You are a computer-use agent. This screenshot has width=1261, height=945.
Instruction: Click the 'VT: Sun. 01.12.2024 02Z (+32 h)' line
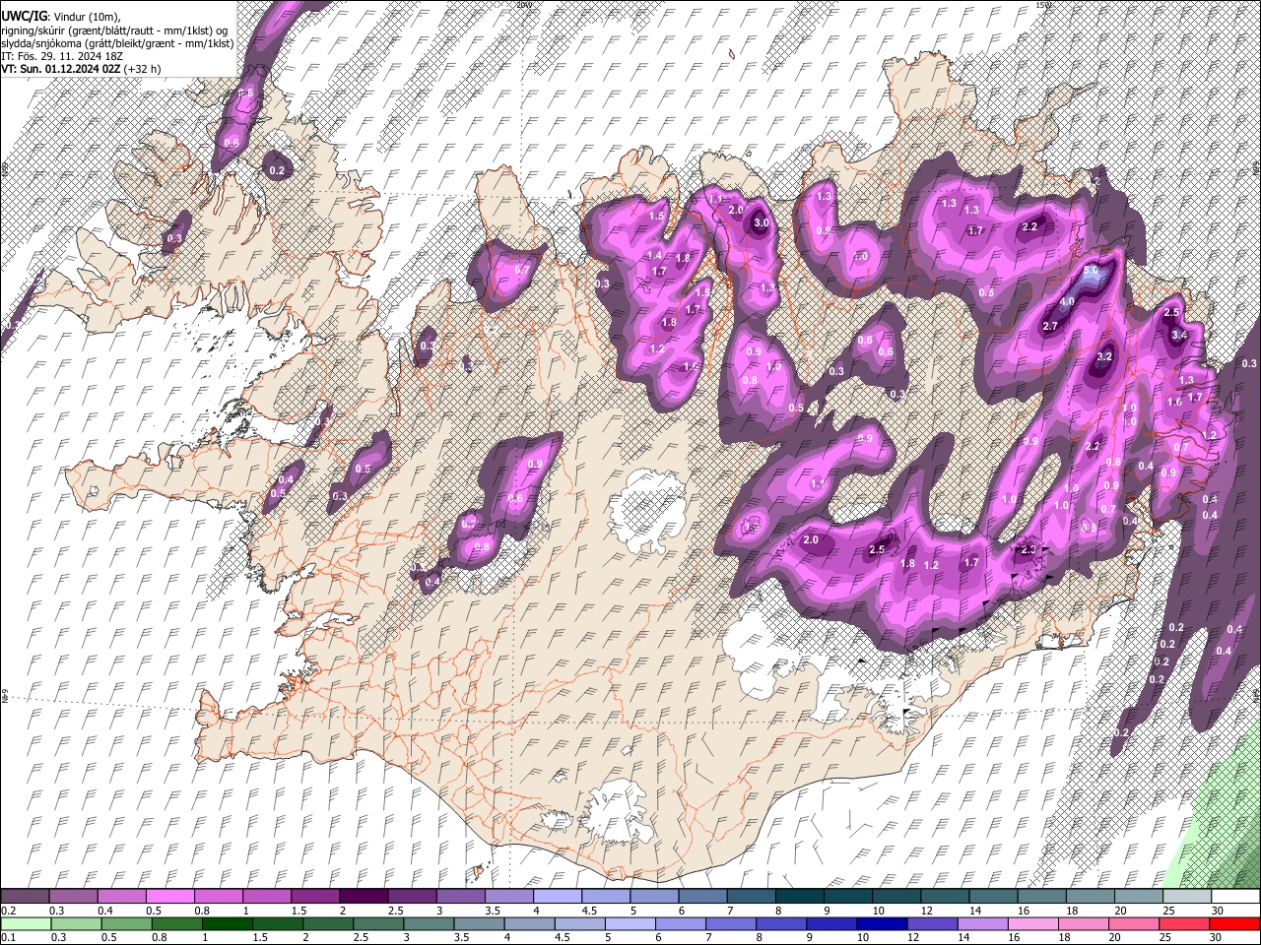tap(81, 69)
